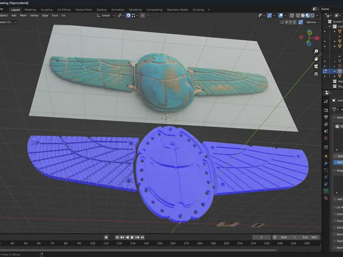Toggle proportional editing button
Screen dimensions: 343x257
[143, 16]
